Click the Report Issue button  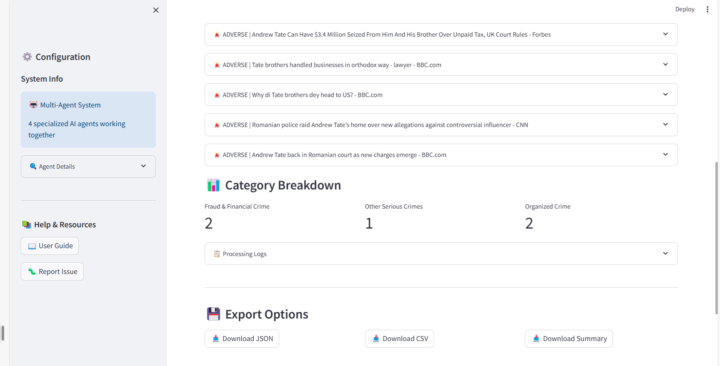52,271
